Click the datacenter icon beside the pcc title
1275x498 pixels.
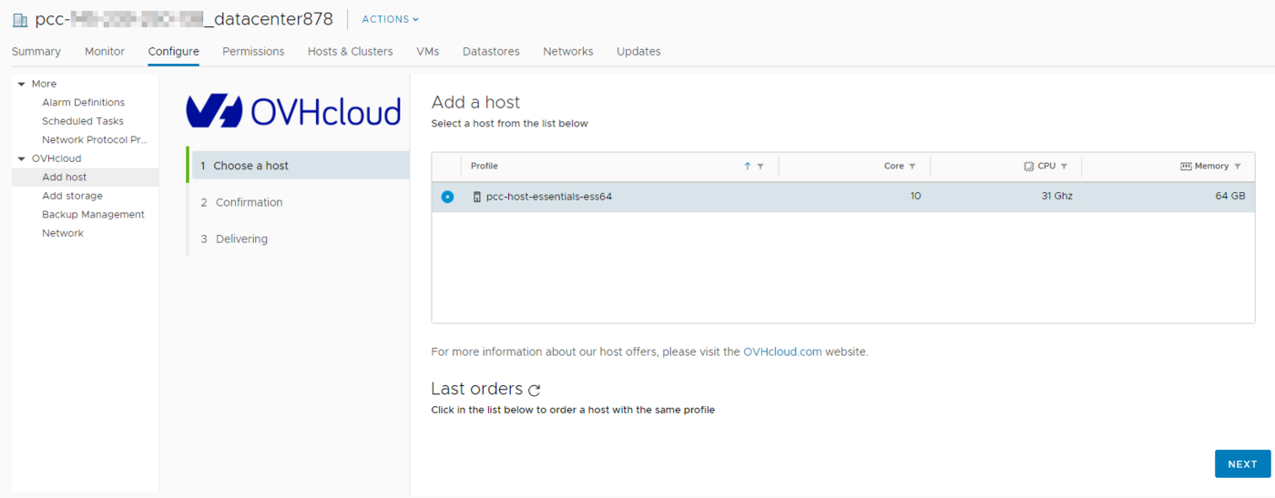coord(20,20)
